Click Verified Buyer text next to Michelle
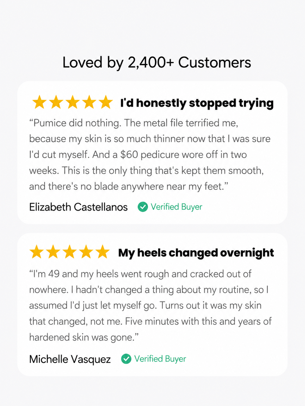This screenshot has width=305, height=406. click(160, 359)
